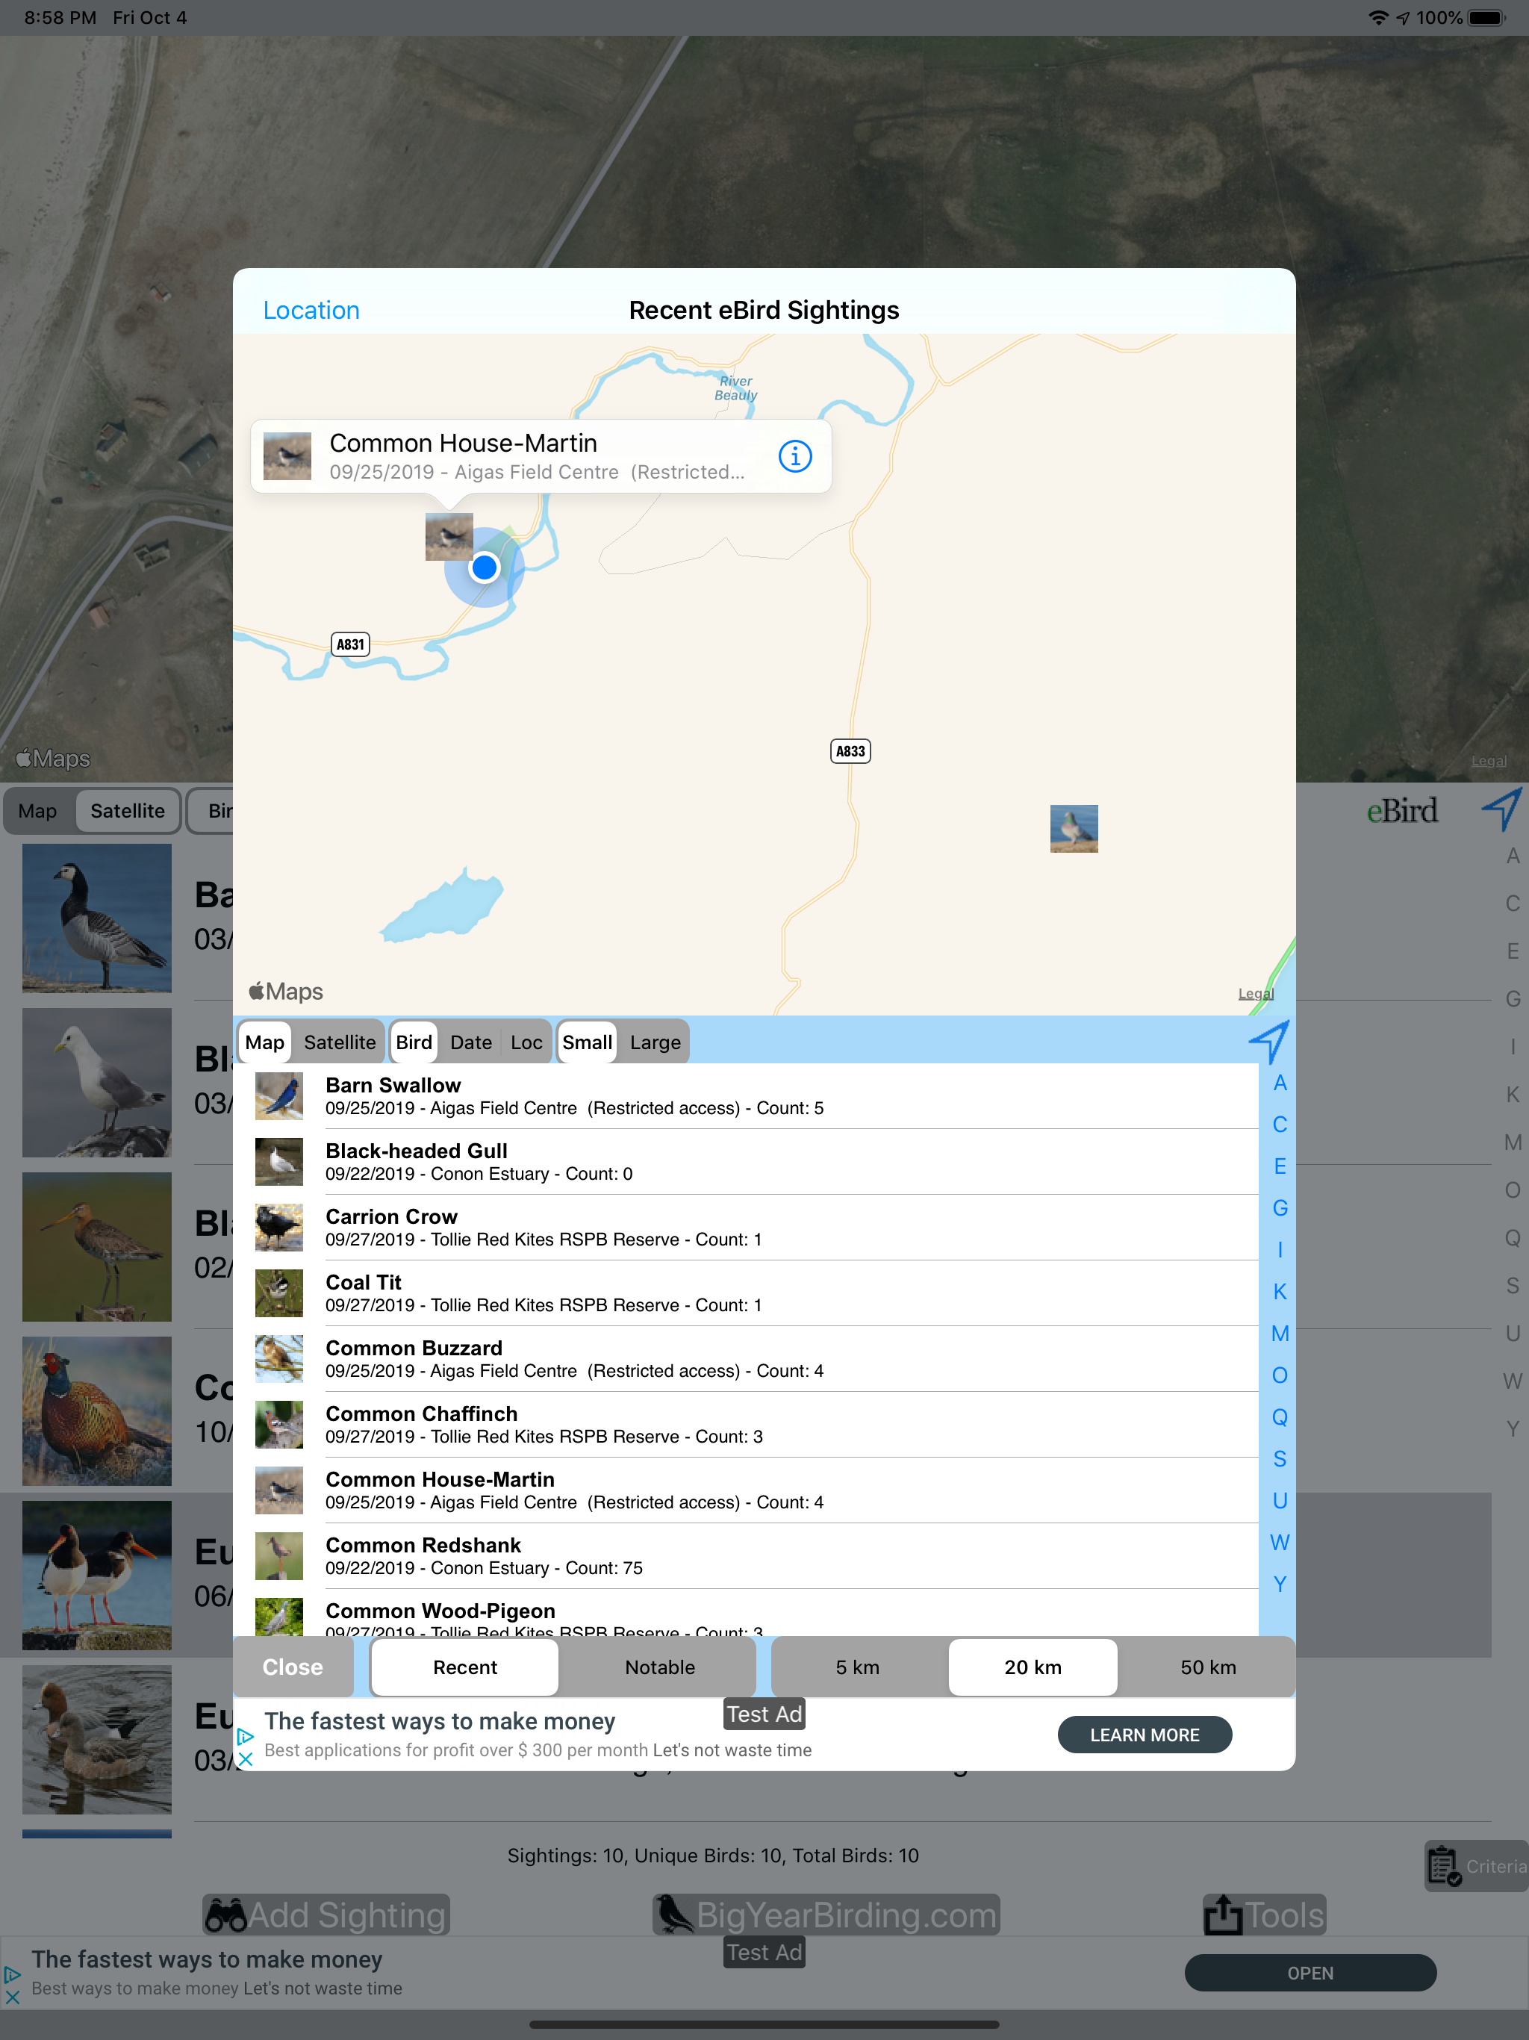Click the pigeon photo pin on map
The image size is (1529, 2040).
click(x=1074, y=828)
